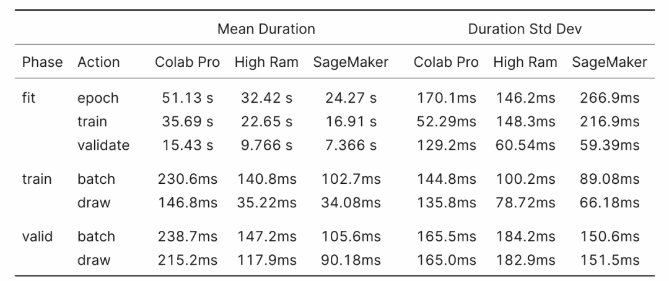Select the 238.7ms value cell
Screen dimensions: 669x281
tap(187, 236)
